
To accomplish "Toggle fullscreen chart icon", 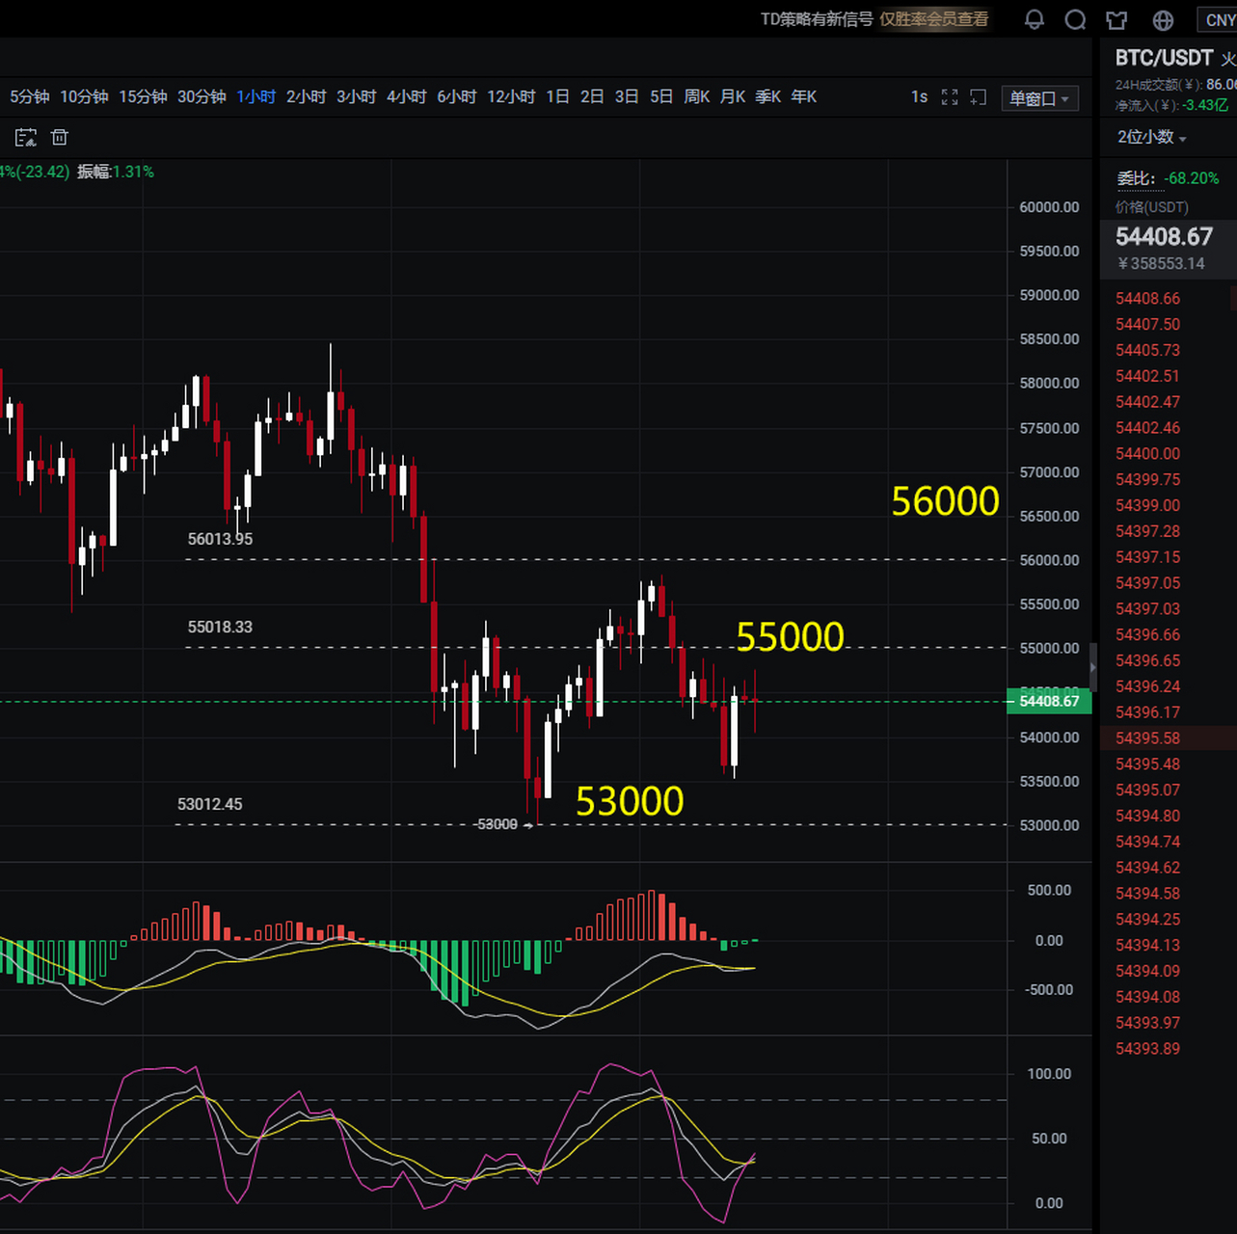I will click(950, 97).
